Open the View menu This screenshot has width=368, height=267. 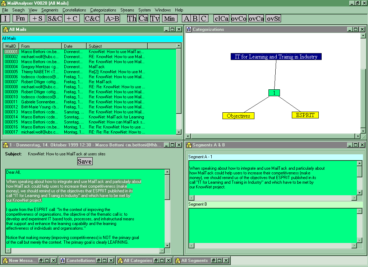(33, 10)
